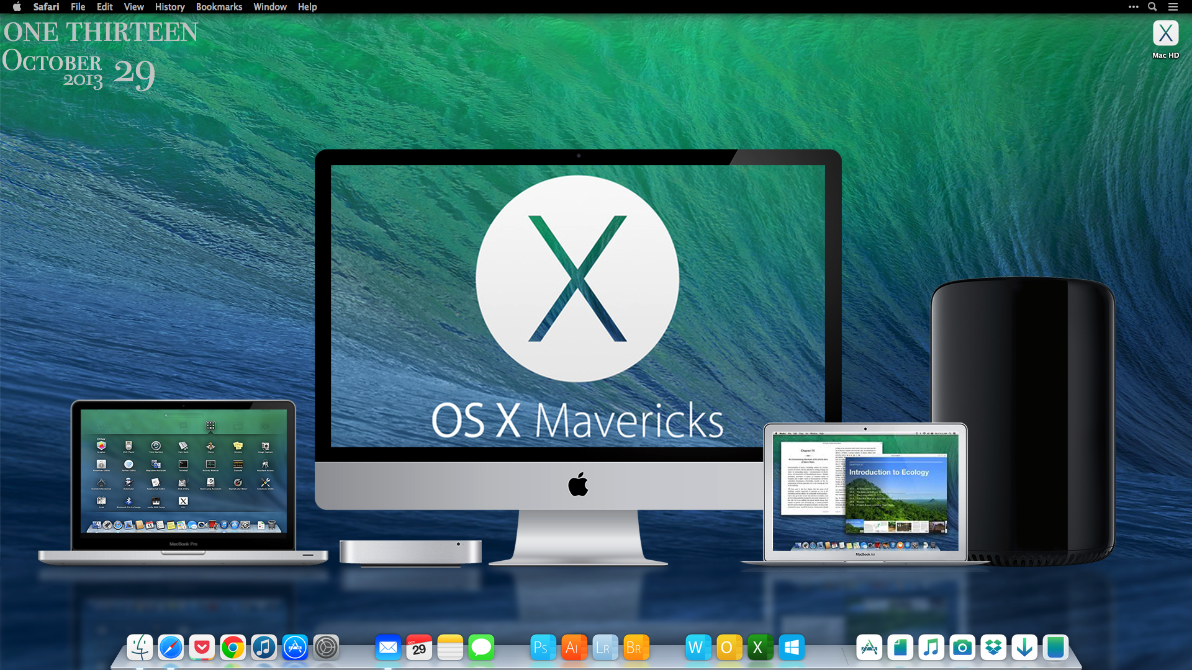Launch Lightroom from the dock

click(x=605, y=648)
